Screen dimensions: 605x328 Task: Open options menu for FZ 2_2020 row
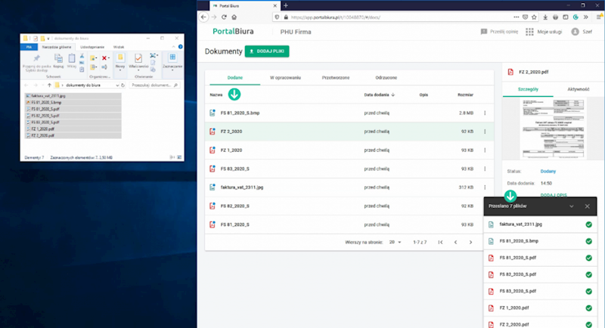(x=485, y=132)
